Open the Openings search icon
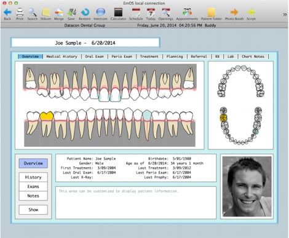The width and height of the screenshot is (289, 238). tap(165, 12)
